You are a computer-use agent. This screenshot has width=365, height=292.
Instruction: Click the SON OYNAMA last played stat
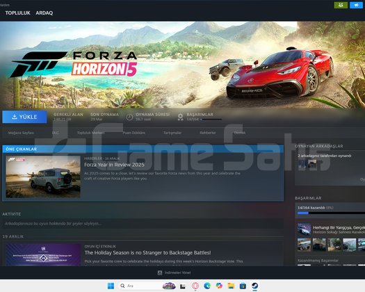[104, 117]
